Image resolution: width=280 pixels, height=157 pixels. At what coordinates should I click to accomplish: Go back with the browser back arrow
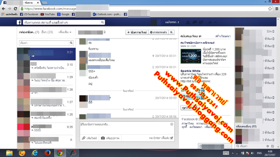[3, 8]
